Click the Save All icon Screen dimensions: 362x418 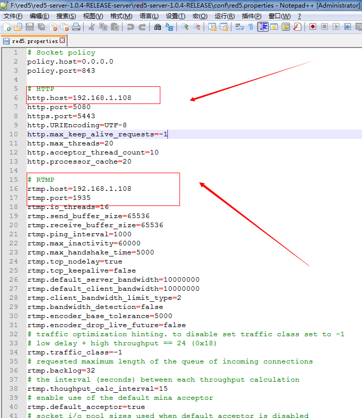click(x=41, y=27)
